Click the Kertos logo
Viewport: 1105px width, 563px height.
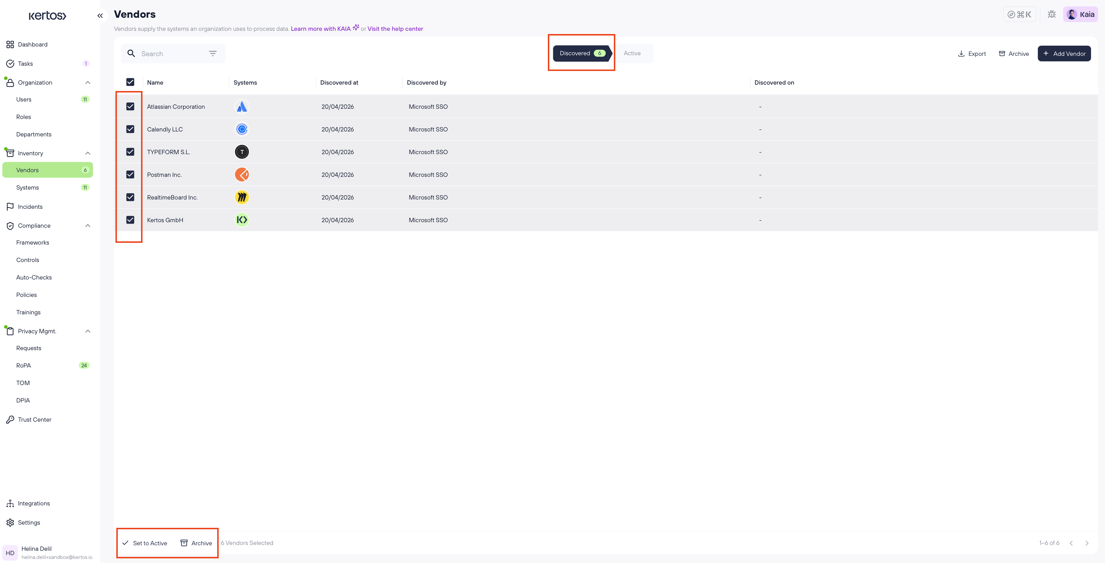tap(47, 16)
